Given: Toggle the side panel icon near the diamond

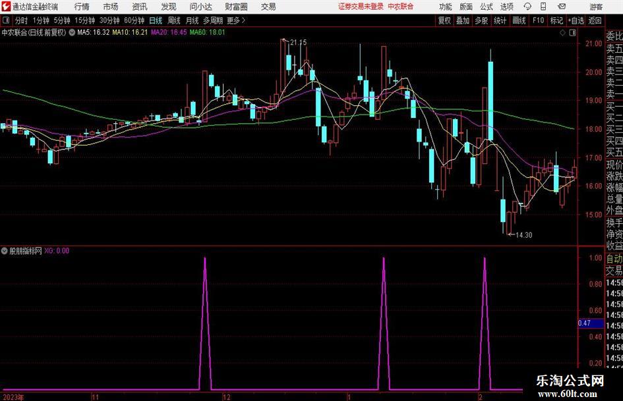Looking at the screenshot, I should click(x=572, y=33).
